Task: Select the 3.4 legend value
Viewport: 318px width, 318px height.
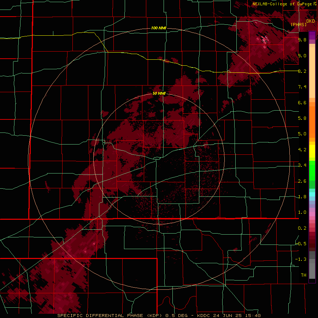Action: (302, 165)
